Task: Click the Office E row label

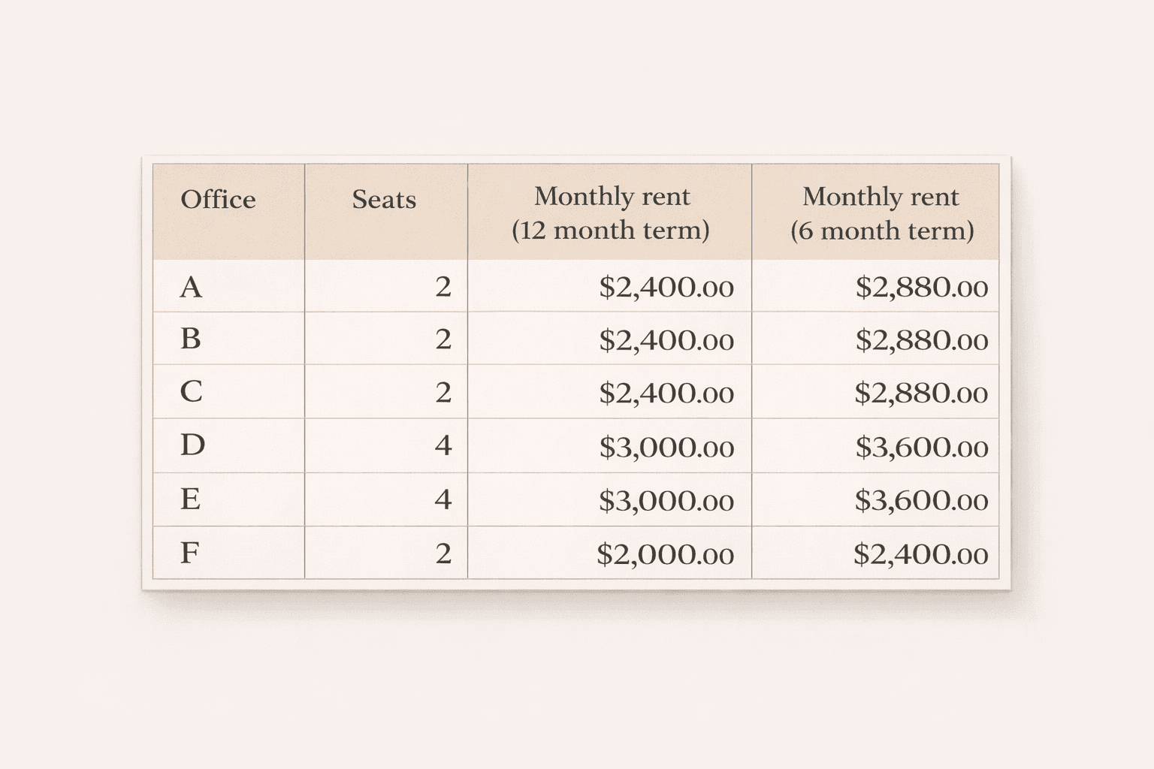Action: (191, 499)
